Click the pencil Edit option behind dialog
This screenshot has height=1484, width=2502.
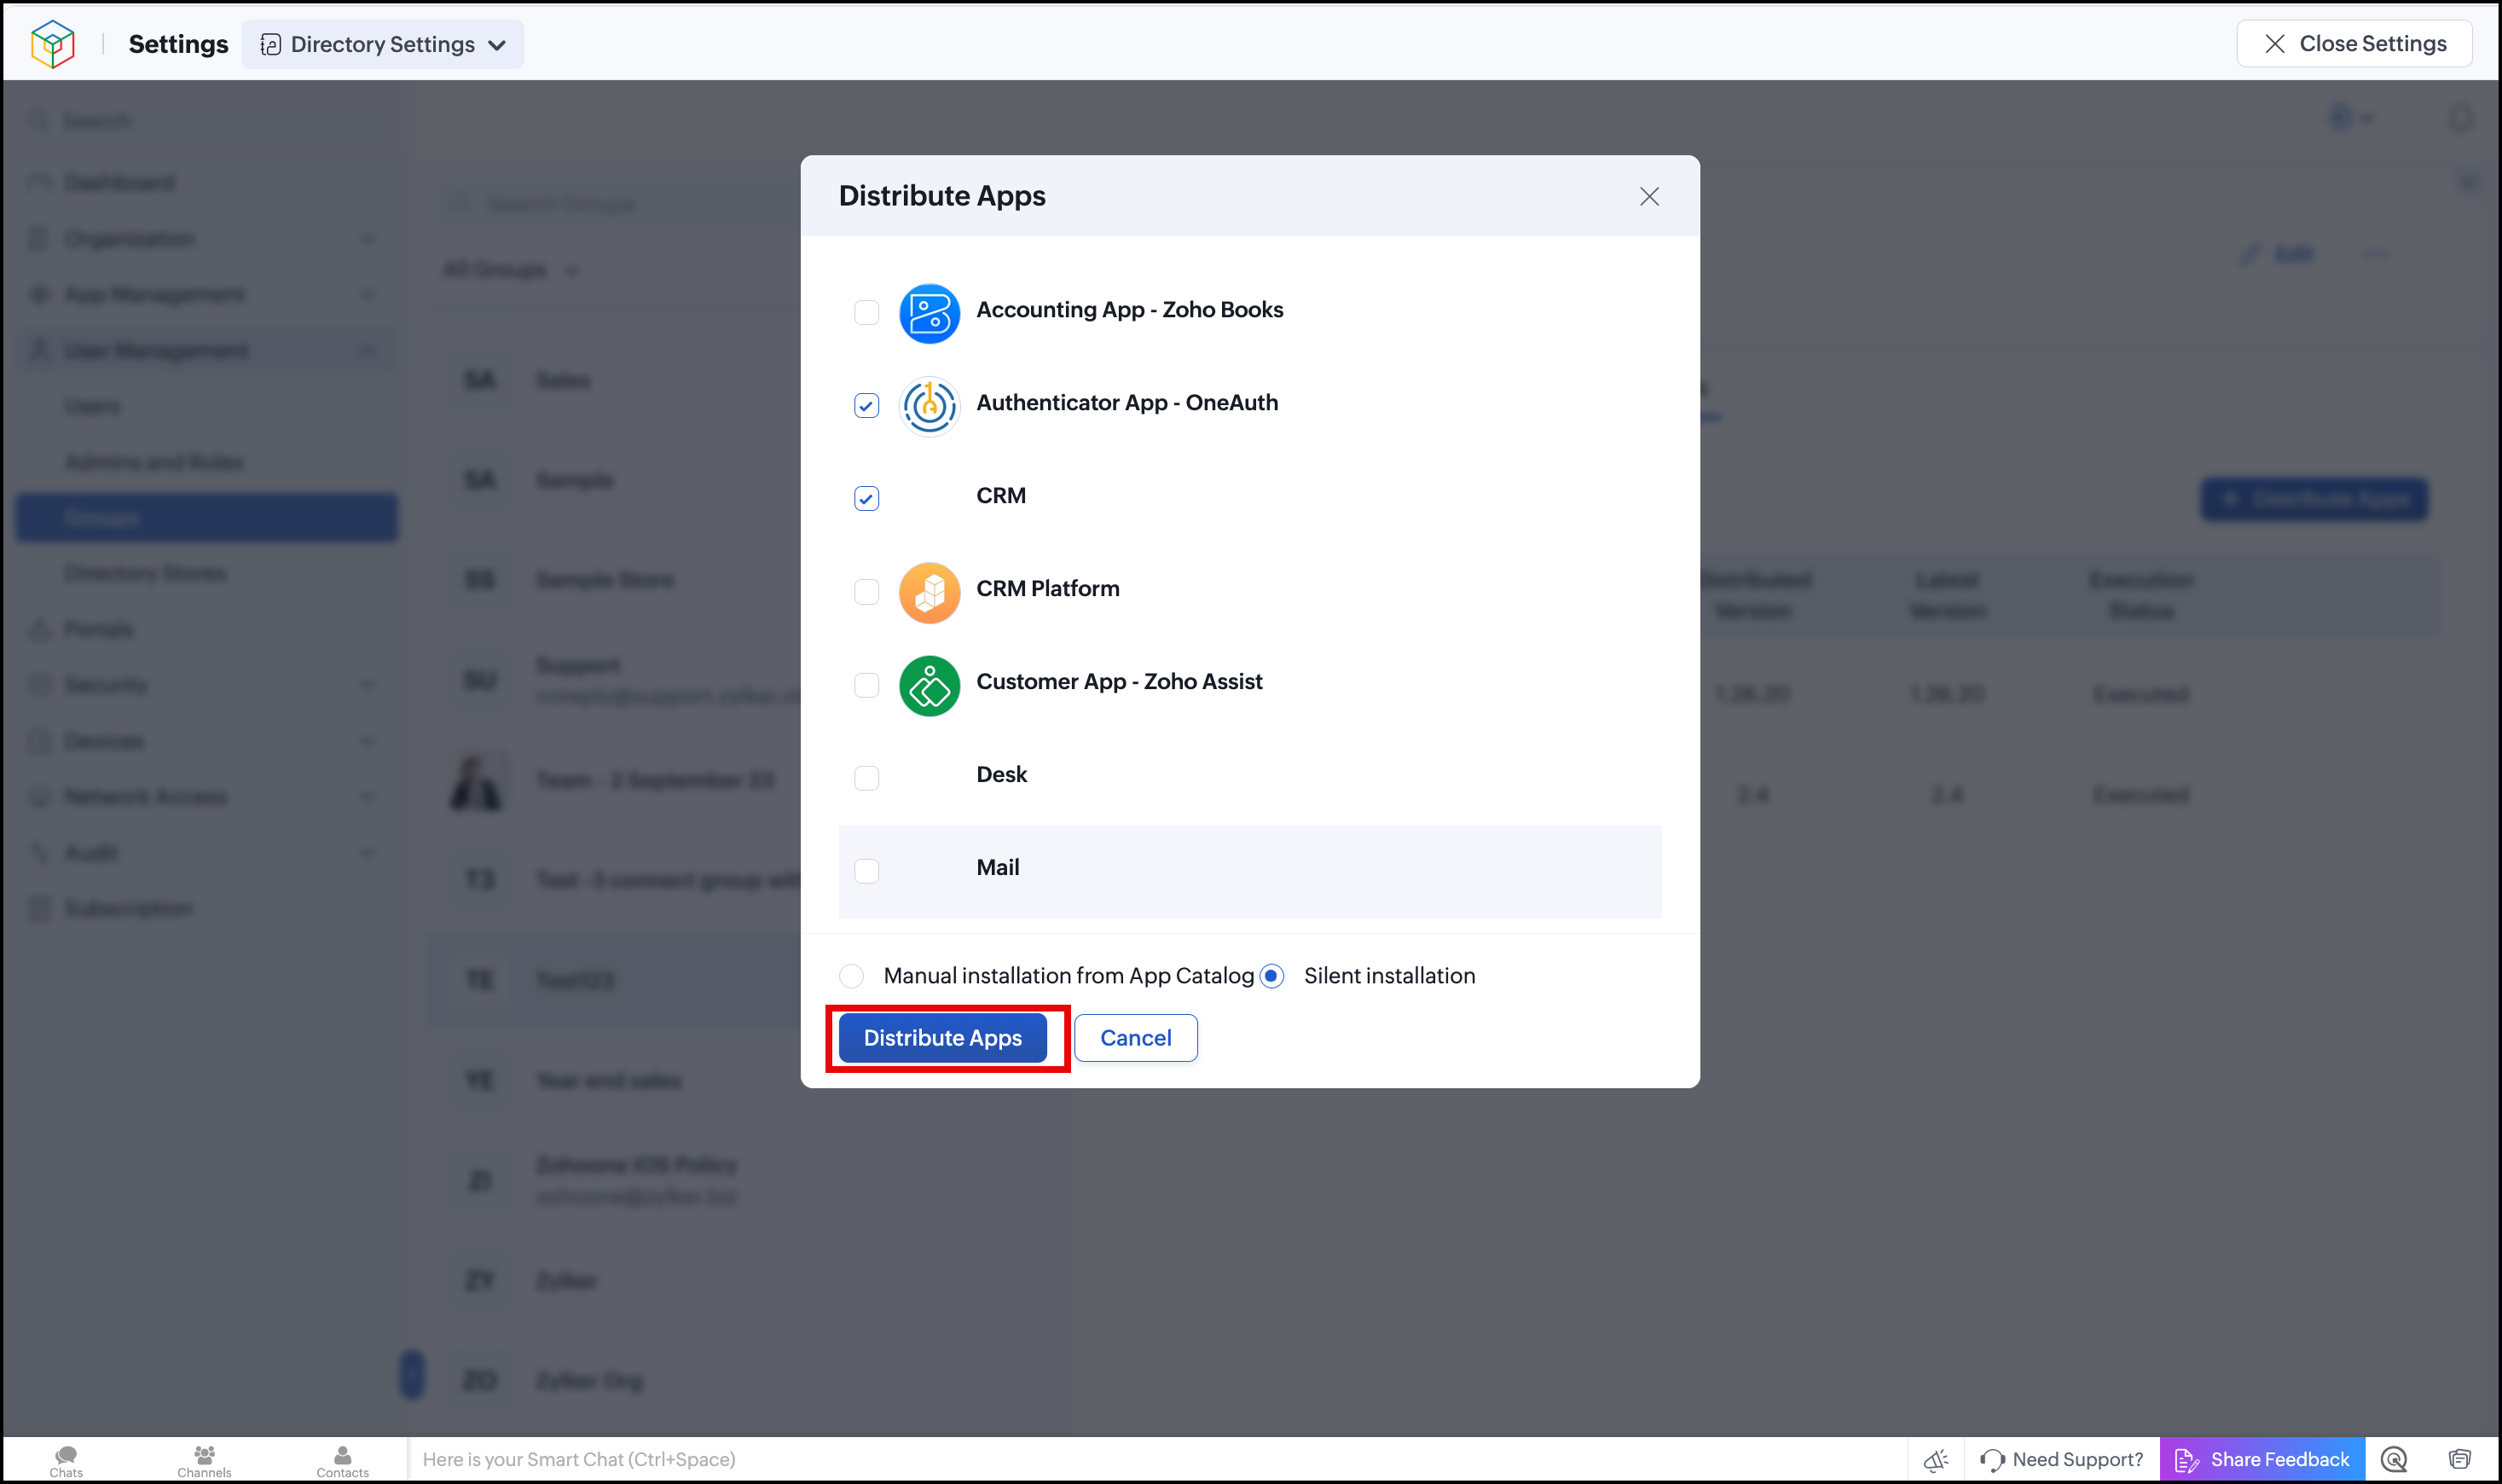2276,254
